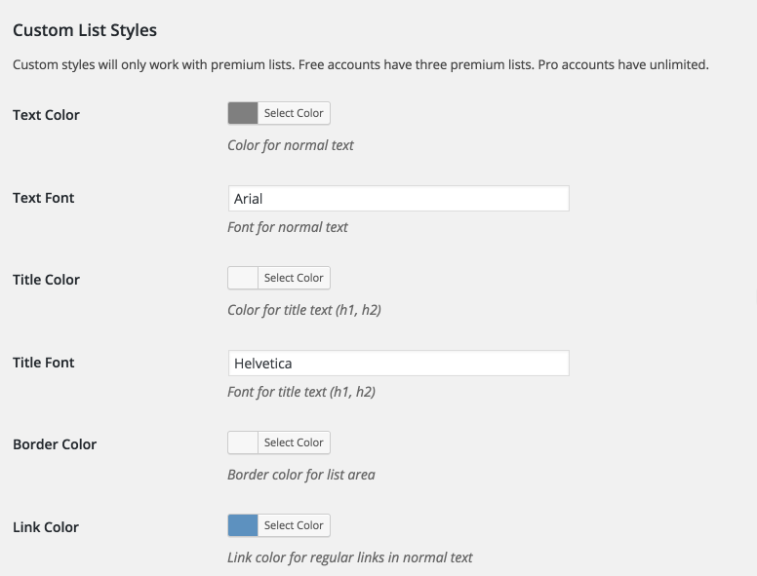The width and height of the screenshot is (757, 576).
Task: Click the premium lists note paragraph
Action: 361,64
